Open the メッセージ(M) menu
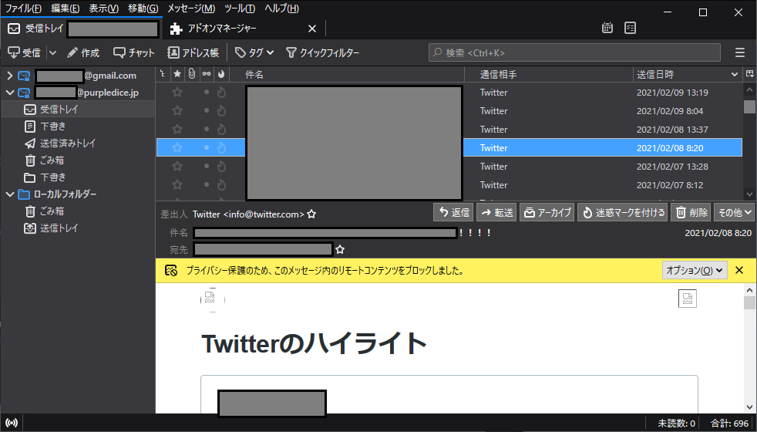The width and height of the screenshot is (757, 432). tap(191, 8)
